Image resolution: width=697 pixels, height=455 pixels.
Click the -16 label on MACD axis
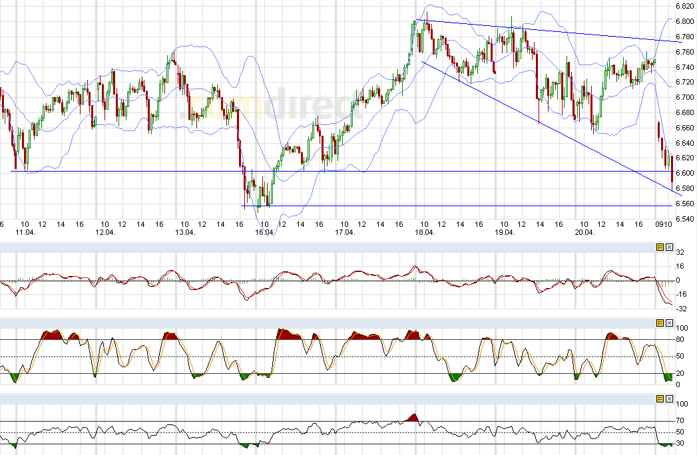pyautogui.click(x=681, y=295)
